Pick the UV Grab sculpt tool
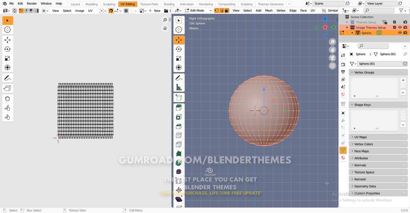 click(x=8, y=99)
